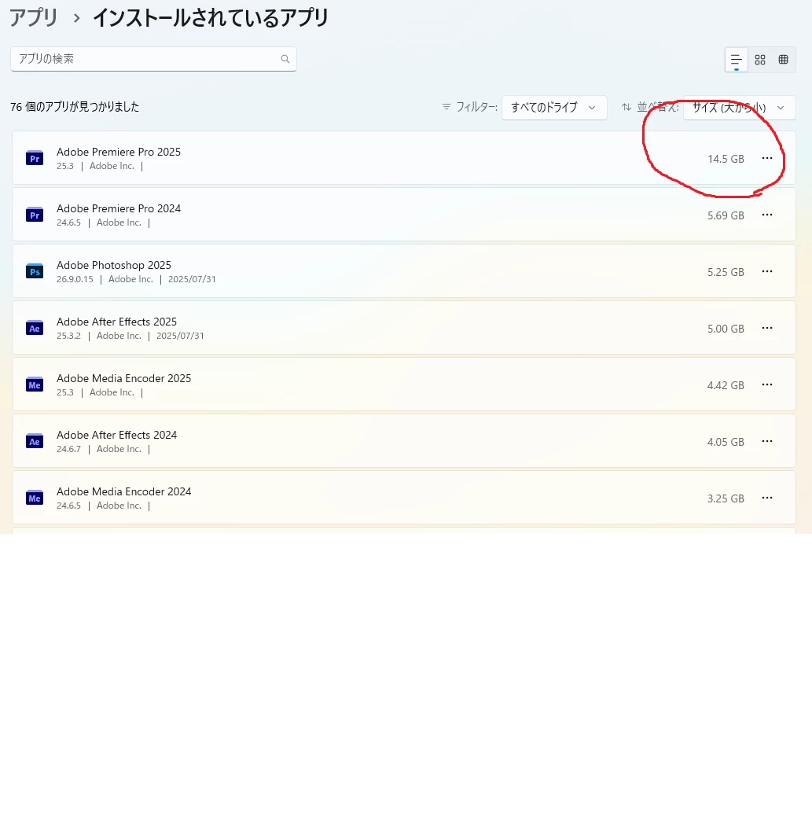Click the 4.05 GB size value
This screenshot has width=812, height=835.
tap(726, 442)
